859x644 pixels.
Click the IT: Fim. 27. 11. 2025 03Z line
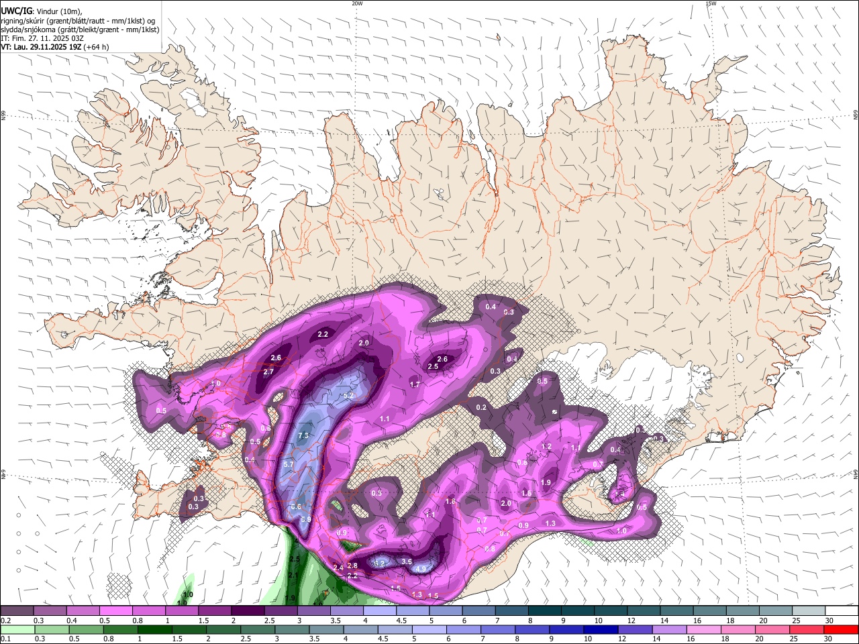pos(42,38)
